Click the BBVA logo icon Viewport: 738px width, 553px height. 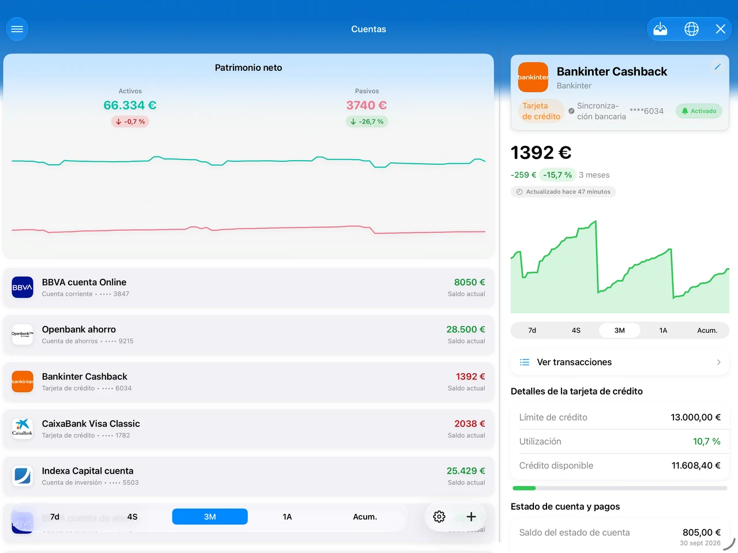click(x=22, y=287)
